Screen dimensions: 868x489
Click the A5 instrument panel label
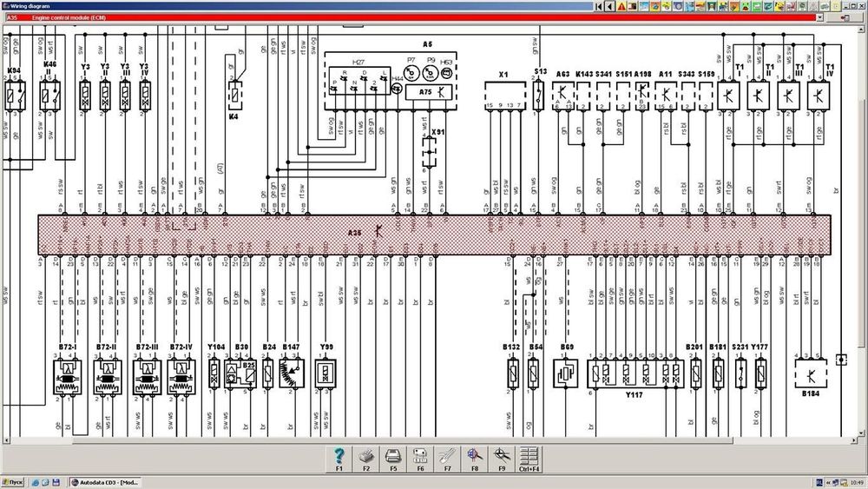(427, 44)
